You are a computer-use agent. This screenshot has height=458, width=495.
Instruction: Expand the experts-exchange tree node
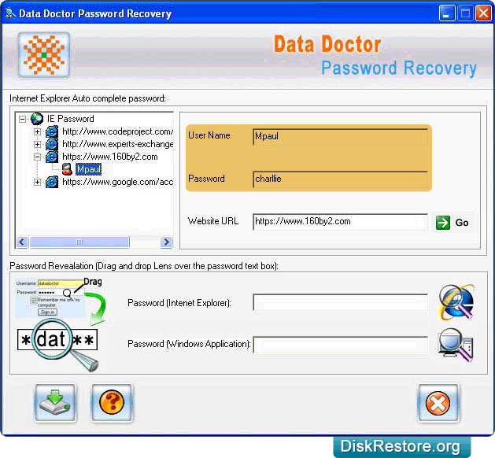pyautogui.click(x=37, y=144)
